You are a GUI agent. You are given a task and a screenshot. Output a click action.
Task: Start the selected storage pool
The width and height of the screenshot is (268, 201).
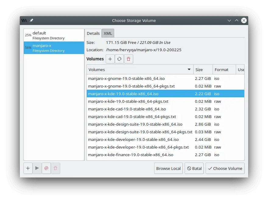[x=37, y=168]
